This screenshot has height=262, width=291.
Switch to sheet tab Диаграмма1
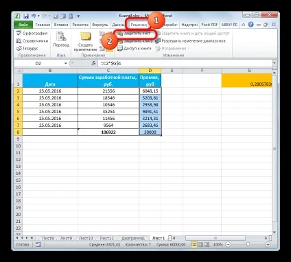pyautogui.click(x=133, y=238)
